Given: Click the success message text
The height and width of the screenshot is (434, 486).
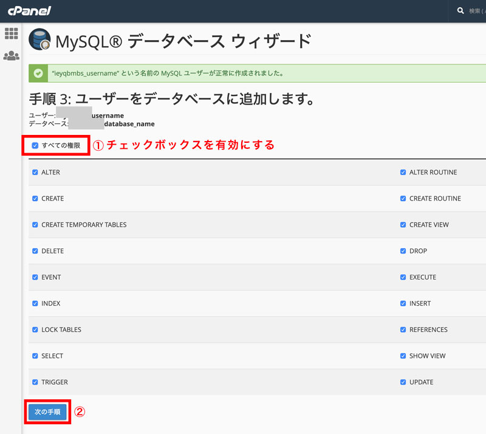Looking at the screenshot, I should point(168,74).
